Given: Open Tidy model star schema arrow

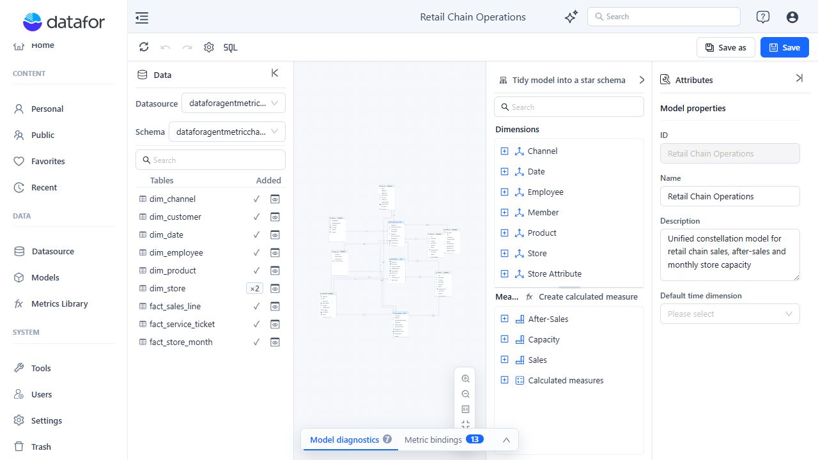Looking at the screenshot, I should pyautogui.click(x=642, y=80).
